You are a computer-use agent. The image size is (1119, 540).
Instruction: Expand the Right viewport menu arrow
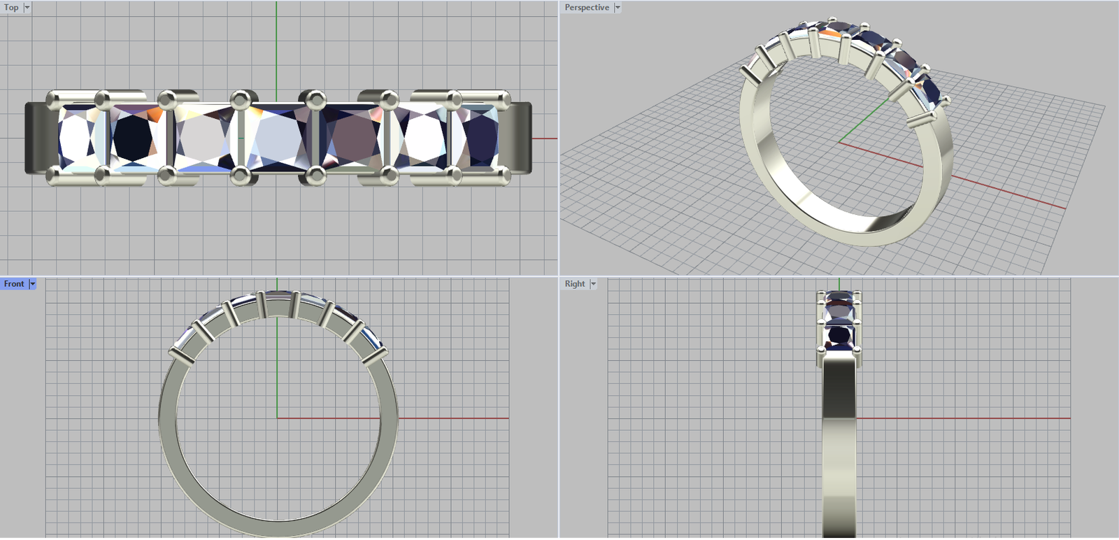593,284
